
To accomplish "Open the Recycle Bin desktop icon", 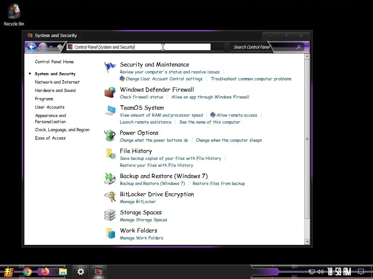I will (x=14, y=15).
